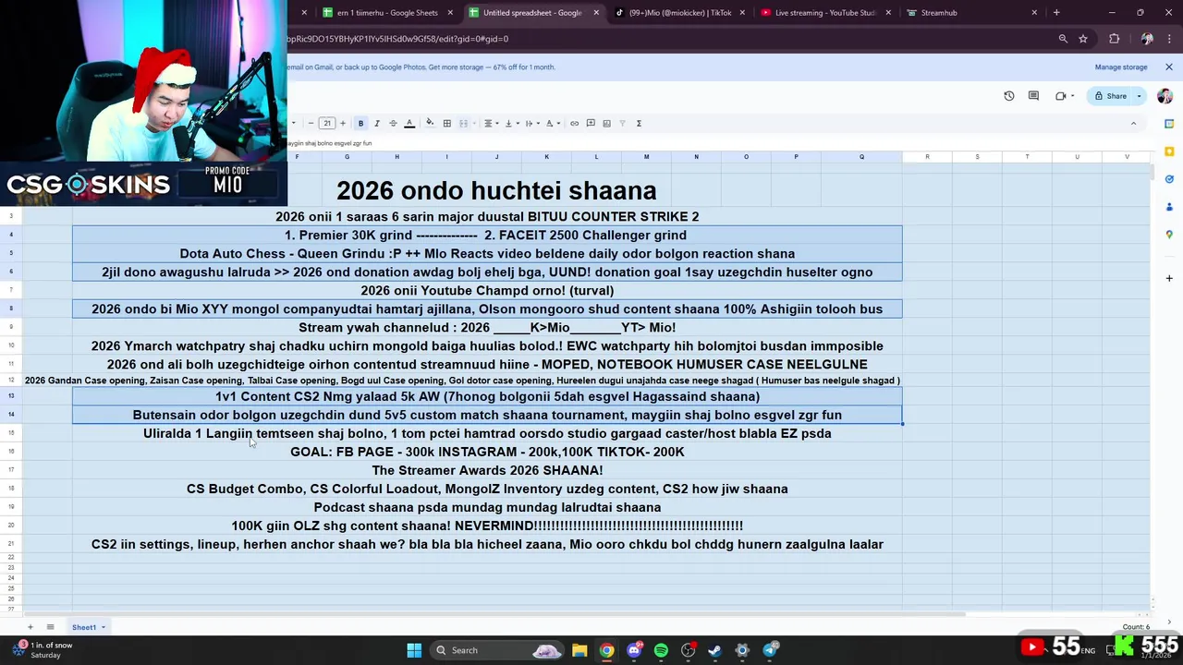Open the text rotation dropdown
The image size is (1183, 665).
click(552, 123)
